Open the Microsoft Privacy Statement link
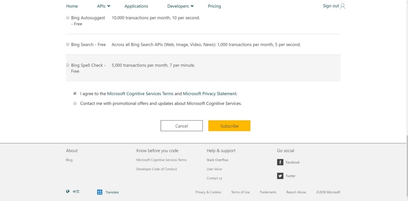The width and height of the screenshot is (408, 201). [x=210, y=94]
